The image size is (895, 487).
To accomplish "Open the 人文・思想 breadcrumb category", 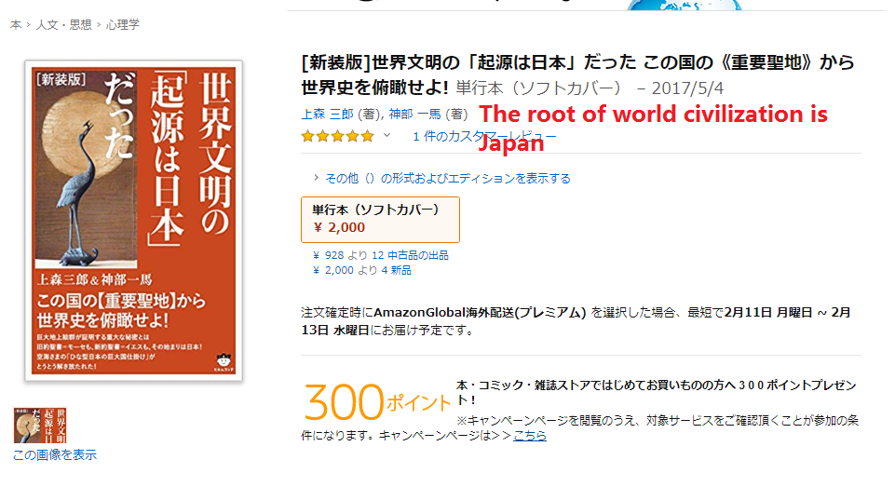I will click(x=63, y=24).
